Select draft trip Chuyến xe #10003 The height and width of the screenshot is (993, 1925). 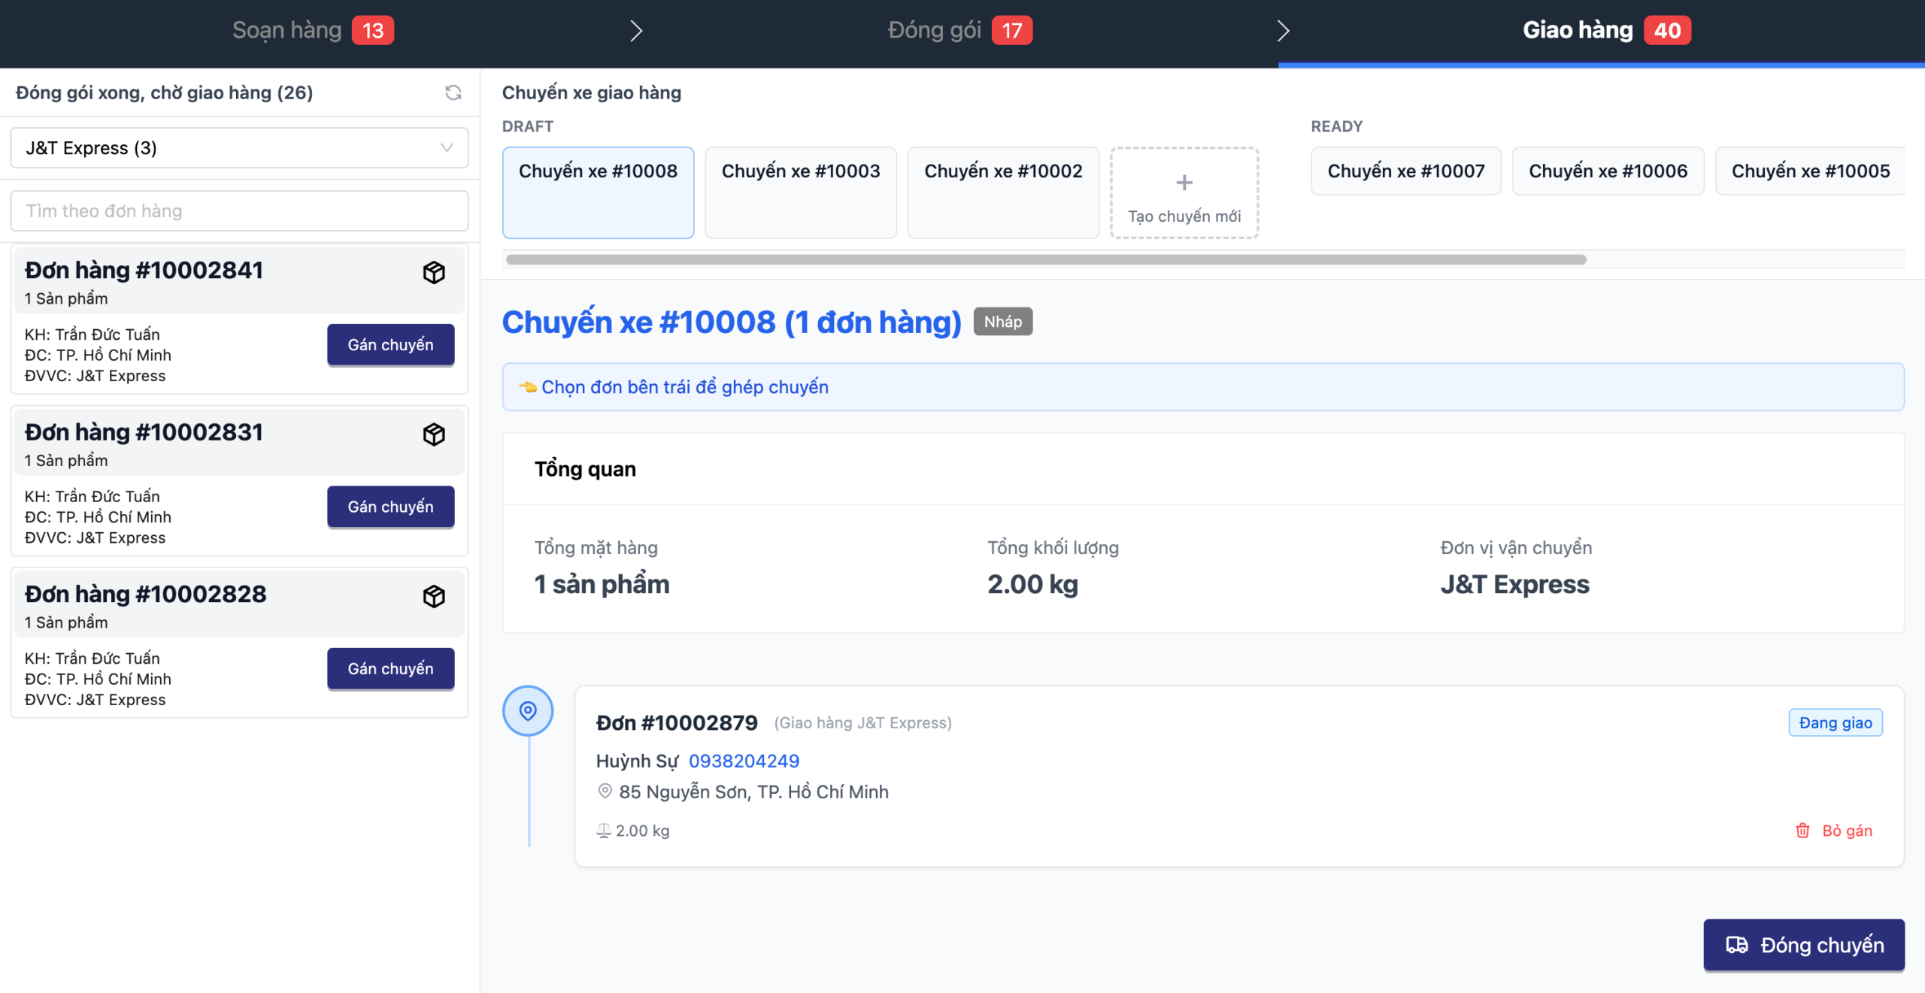[x=800, y=192]
